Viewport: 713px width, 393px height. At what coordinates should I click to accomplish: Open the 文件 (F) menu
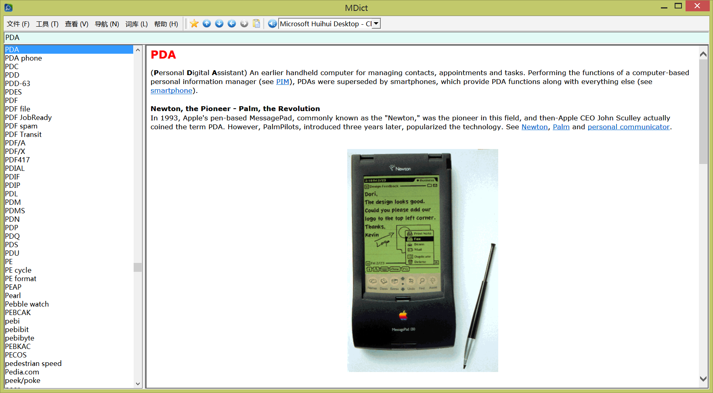point(18,24)
